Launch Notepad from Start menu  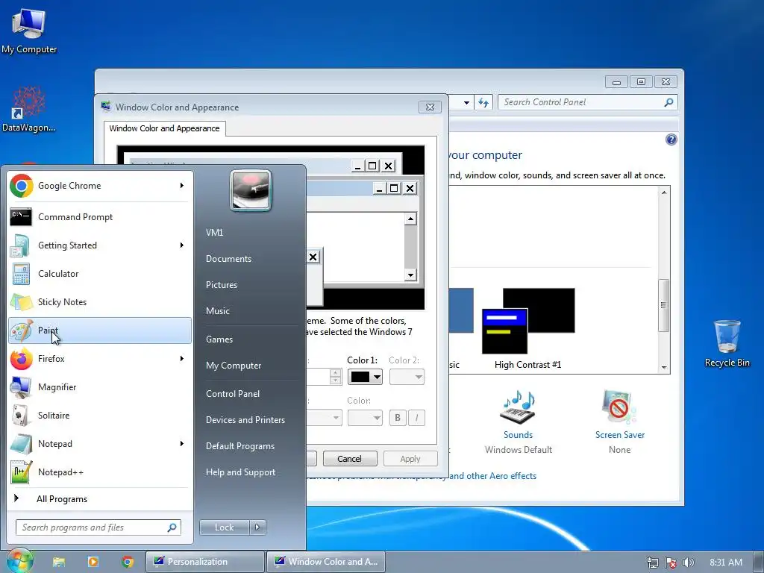[x=99, y=444]
